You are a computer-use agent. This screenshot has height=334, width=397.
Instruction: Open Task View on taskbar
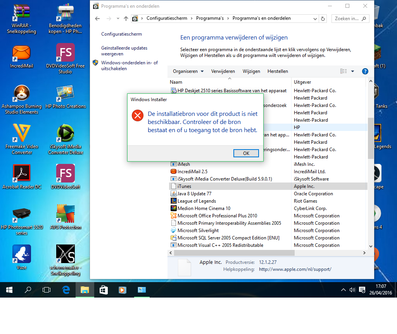coord(47,290)
